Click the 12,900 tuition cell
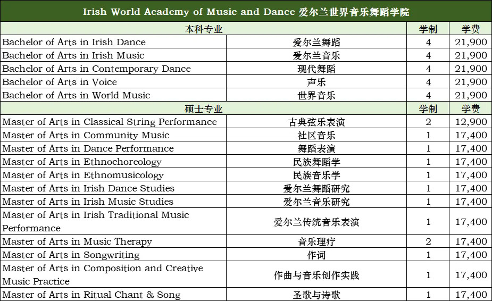The width and height of the screenshot is (492, 301). (x=471, y=122)
